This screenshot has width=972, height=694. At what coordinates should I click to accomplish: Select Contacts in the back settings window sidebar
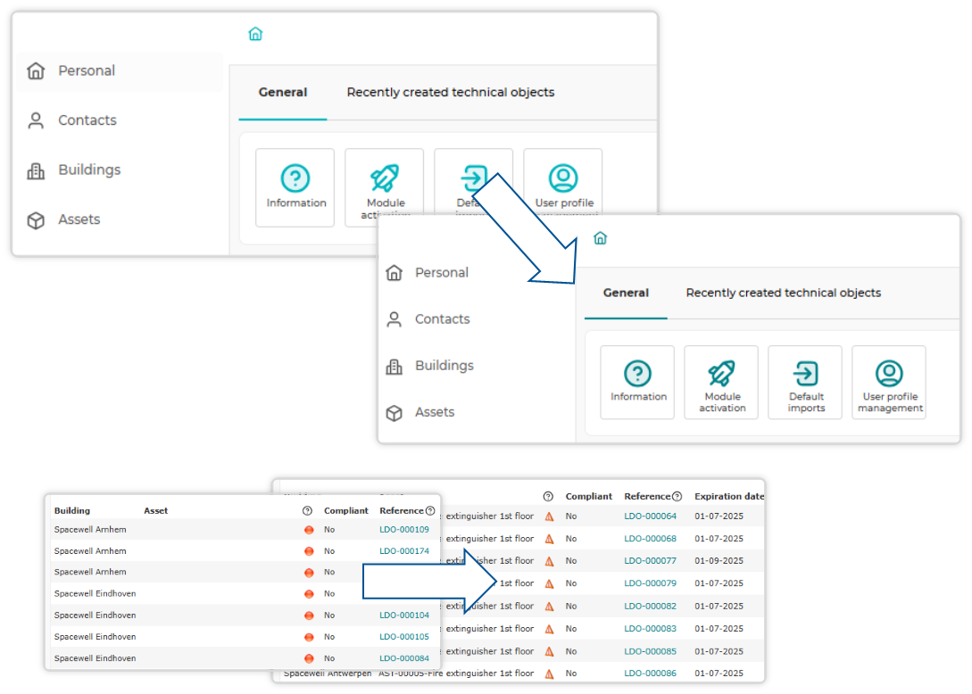(x=87, y=120)
